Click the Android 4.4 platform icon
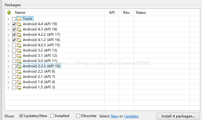Viewport: 202px width, 120px height. [19, 24]
